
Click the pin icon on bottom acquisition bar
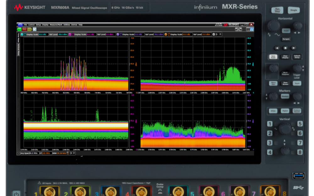[x=74, y=153]
